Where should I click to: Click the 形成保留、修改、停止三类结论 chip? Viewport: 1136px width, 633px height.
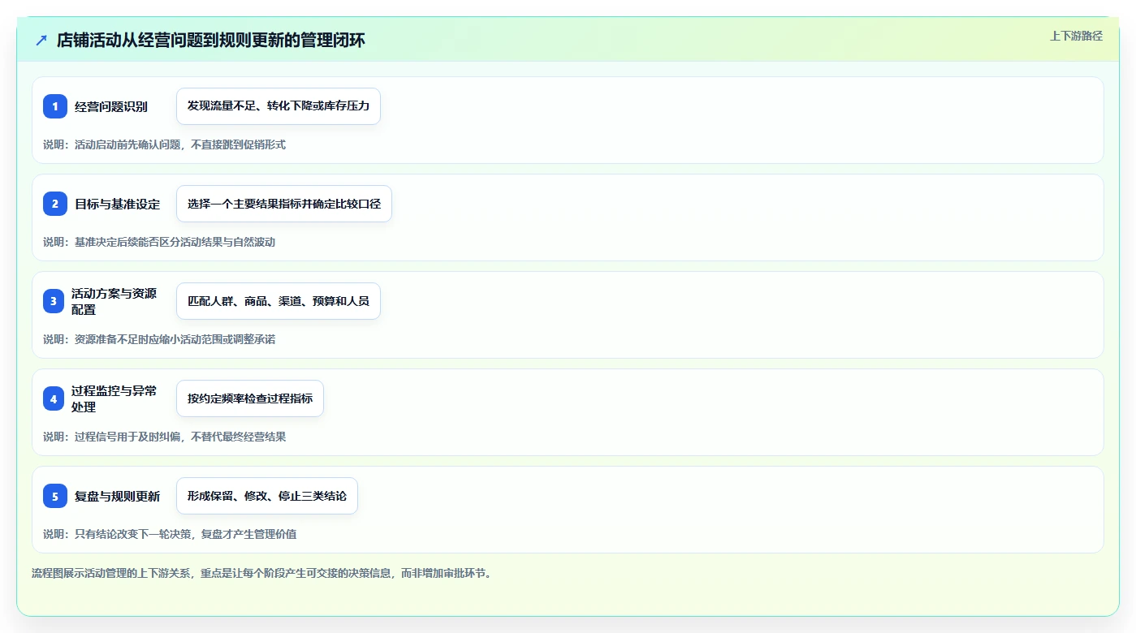pos(267,496)
